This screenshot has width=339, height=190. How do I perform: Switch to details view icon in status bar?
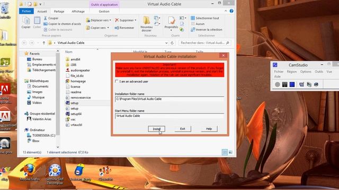point(225,153)
